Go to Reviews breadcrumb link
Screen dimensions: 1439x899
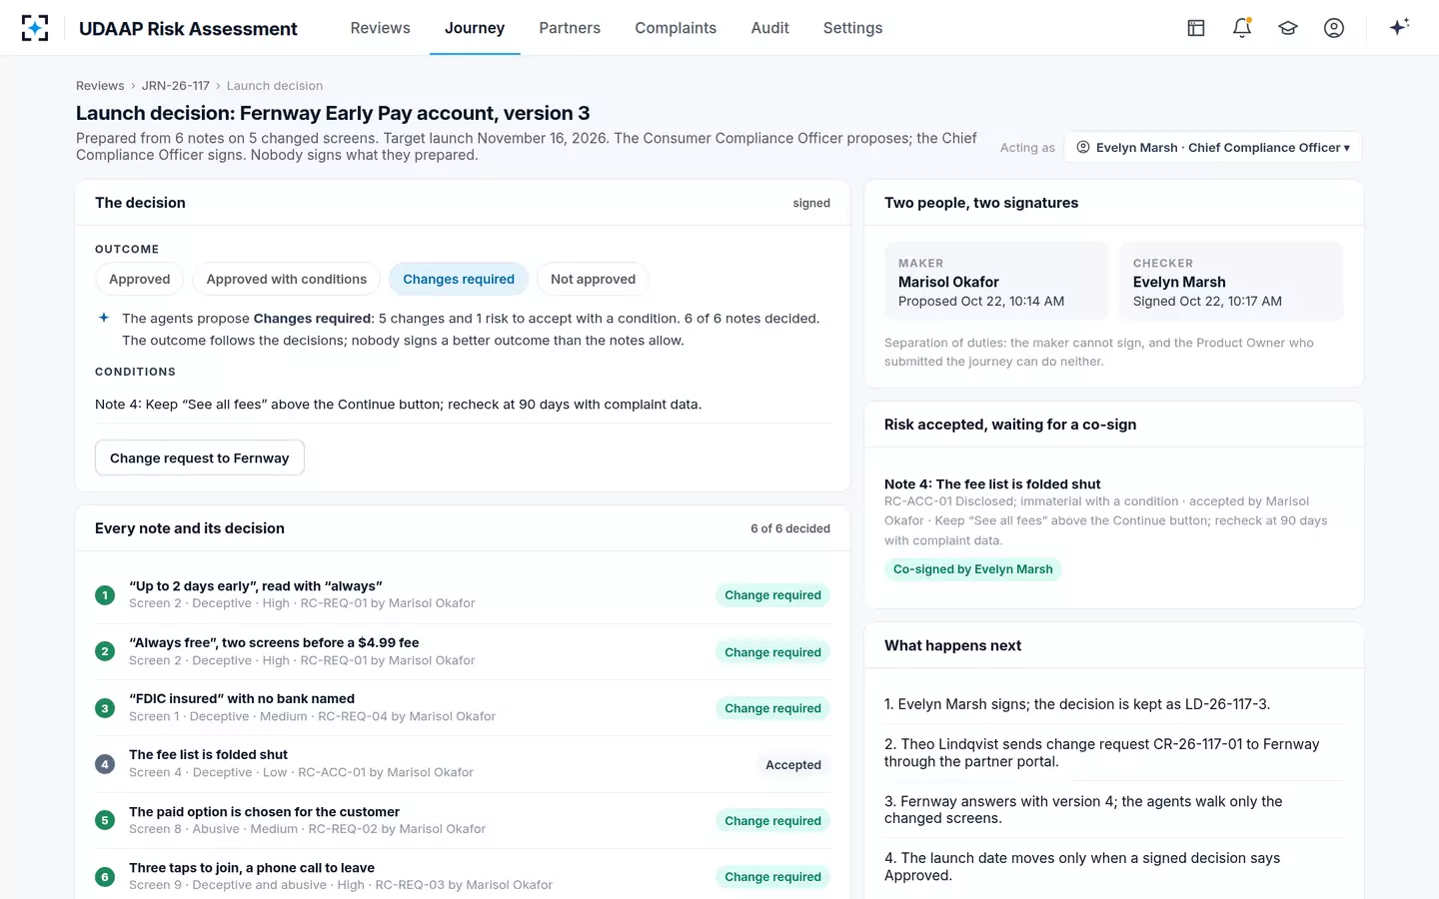(x=100, y=86)
